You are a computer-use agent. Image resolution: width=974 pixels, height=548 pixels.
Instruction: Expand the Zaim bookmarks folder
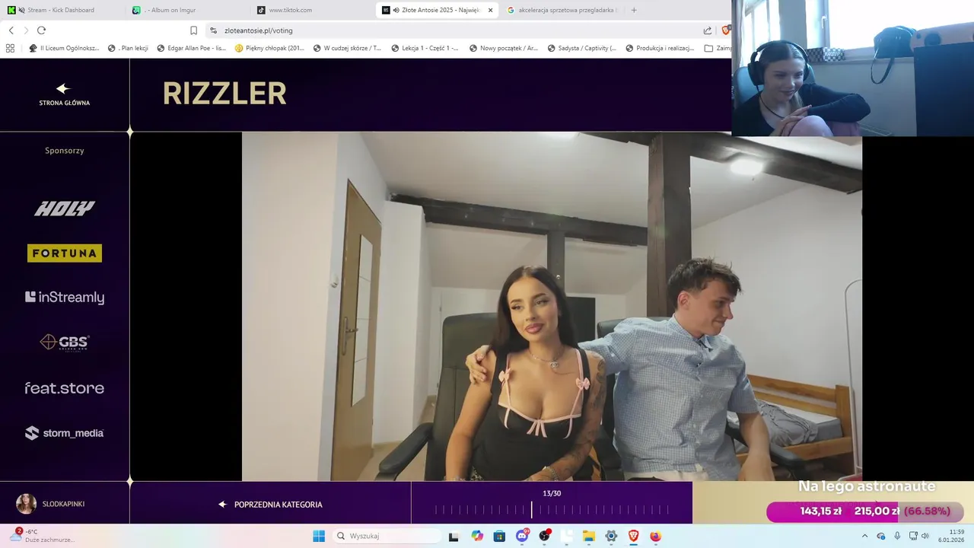pyautogui.click(x=718, y=48)
